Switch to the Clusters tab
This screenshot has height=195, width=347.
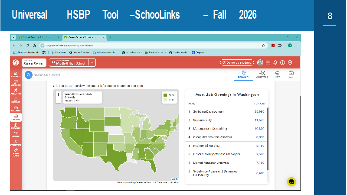pos(262,75)
